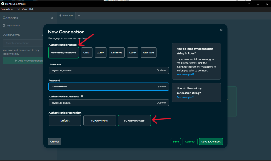The width and height of the screenshot is (271, 161).
Task: Choose SCRAM-SHA-1 authentication mechanism
Action: pyautogui.click(x=100, y=120)
